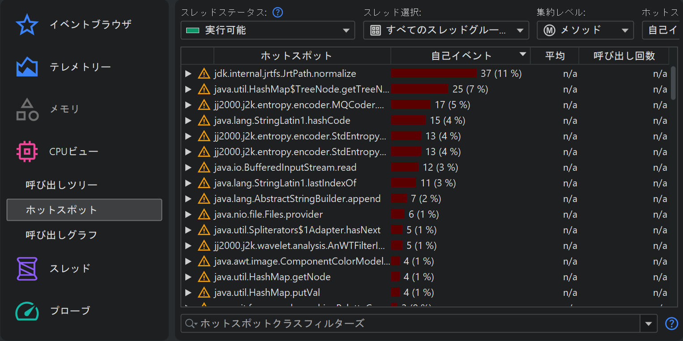Sort by the 自己イベント column header
This screenshot has width=683, height=341.
click(x=461, y=56)
